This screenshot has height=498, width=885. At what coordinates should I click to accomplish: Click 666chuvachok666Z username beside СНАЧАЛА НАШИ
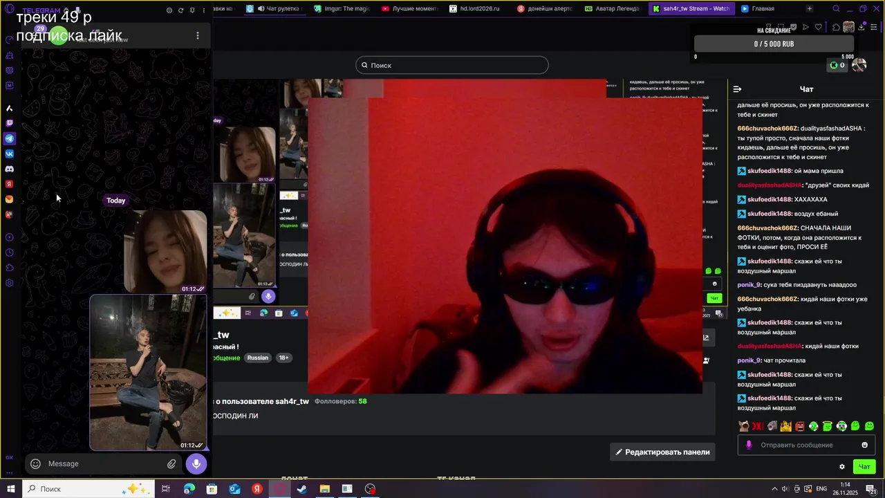(767, 228)
